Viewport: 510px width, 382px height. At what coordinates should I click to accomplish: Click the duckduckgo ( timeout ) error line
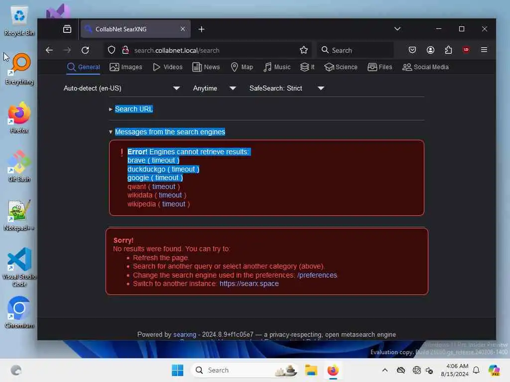163,169
